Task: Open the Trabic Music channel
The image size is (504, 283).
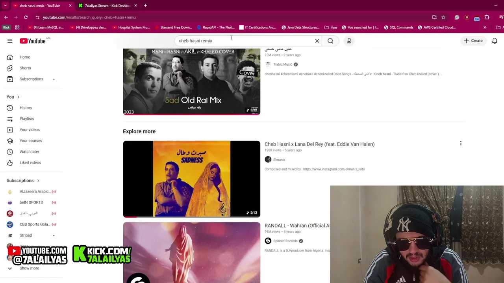Action: 283,64
